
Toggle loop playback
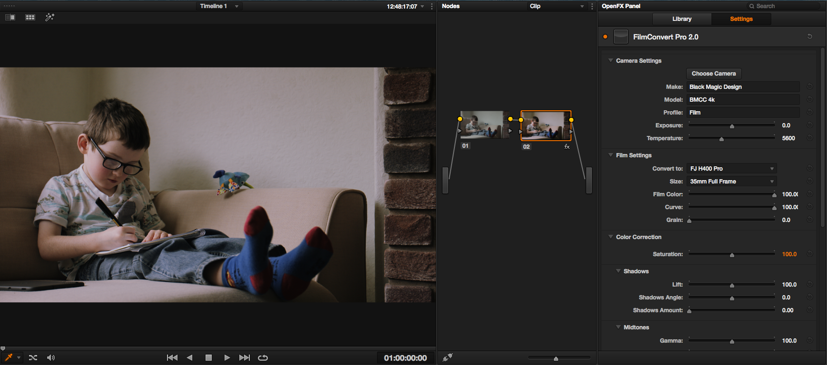click(x=263, y=357)
